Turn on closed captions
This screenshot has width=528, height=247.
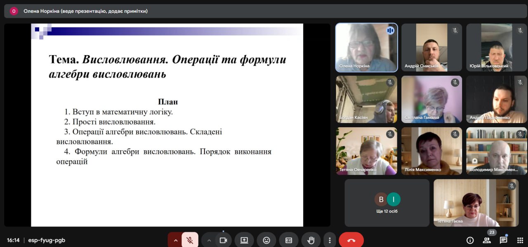click(289, 240)
